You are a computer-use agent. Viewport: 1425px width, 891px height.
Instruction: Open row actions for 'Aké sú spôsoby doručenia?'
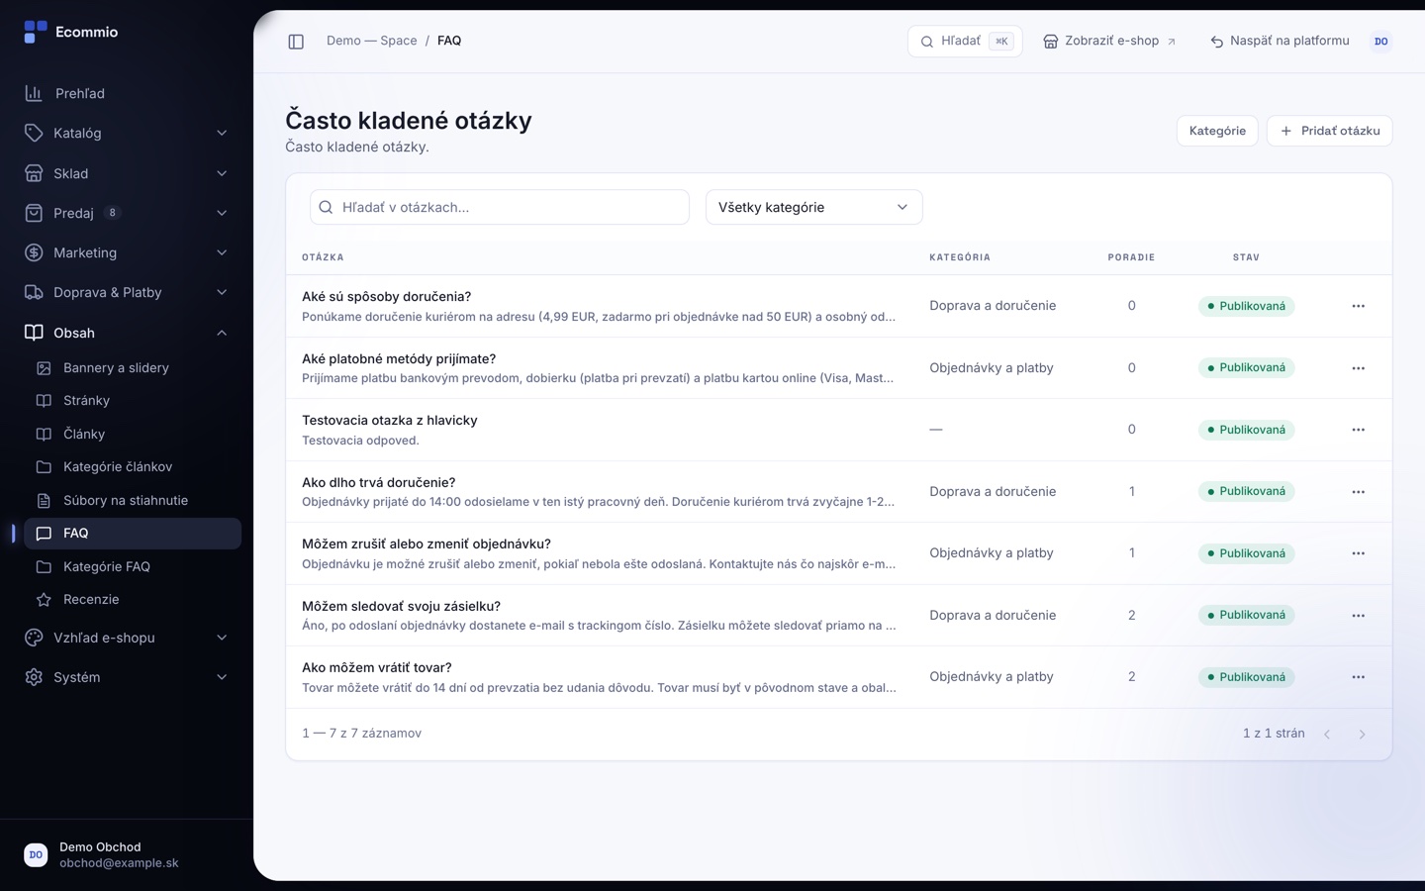coord(1358,306)
